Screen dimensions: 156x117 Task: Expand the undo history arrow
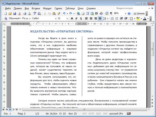[67, 14]
